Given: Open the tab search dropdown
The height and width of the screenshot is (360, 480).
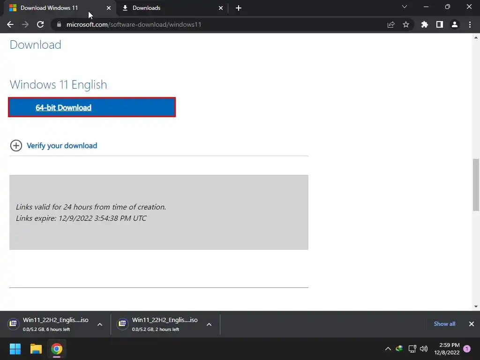Looking at the screenshot, I should [x=405, y=7].
